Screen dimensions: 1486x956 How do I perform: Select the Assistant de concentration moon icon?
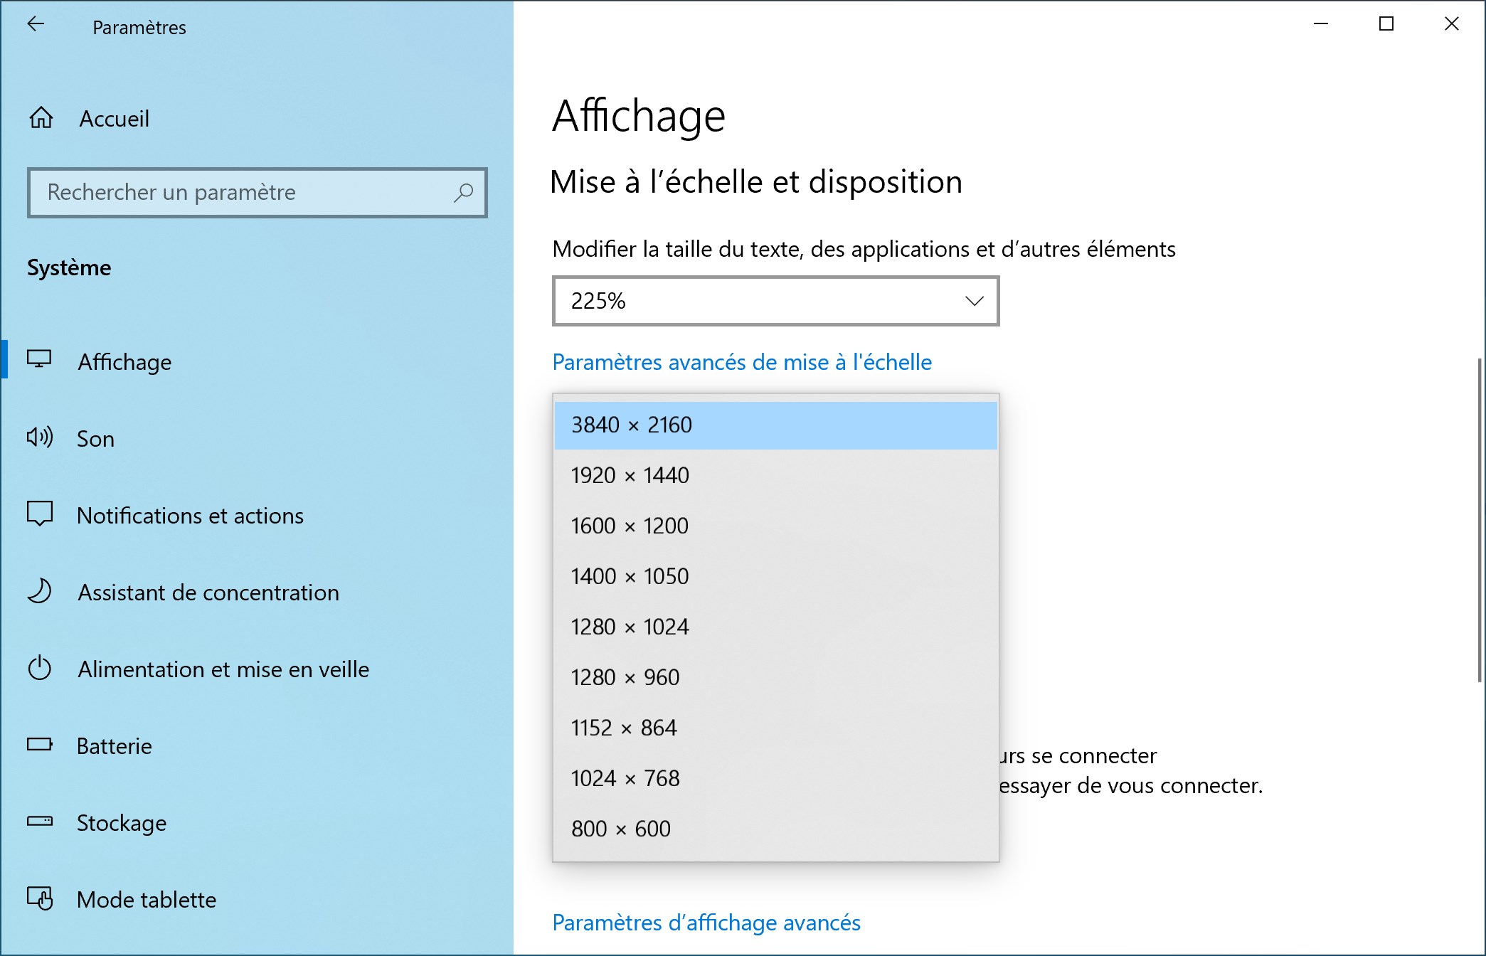(40, 591)
